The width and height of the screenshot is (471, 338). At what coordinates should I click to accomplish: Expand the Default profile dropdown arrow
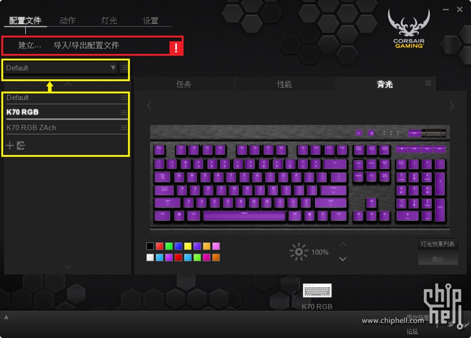click(x=113, y=67)
